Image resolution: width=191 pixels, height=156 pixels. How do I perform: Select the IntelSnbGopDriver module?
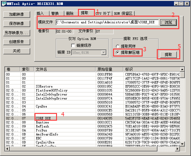tap(93, 99)
